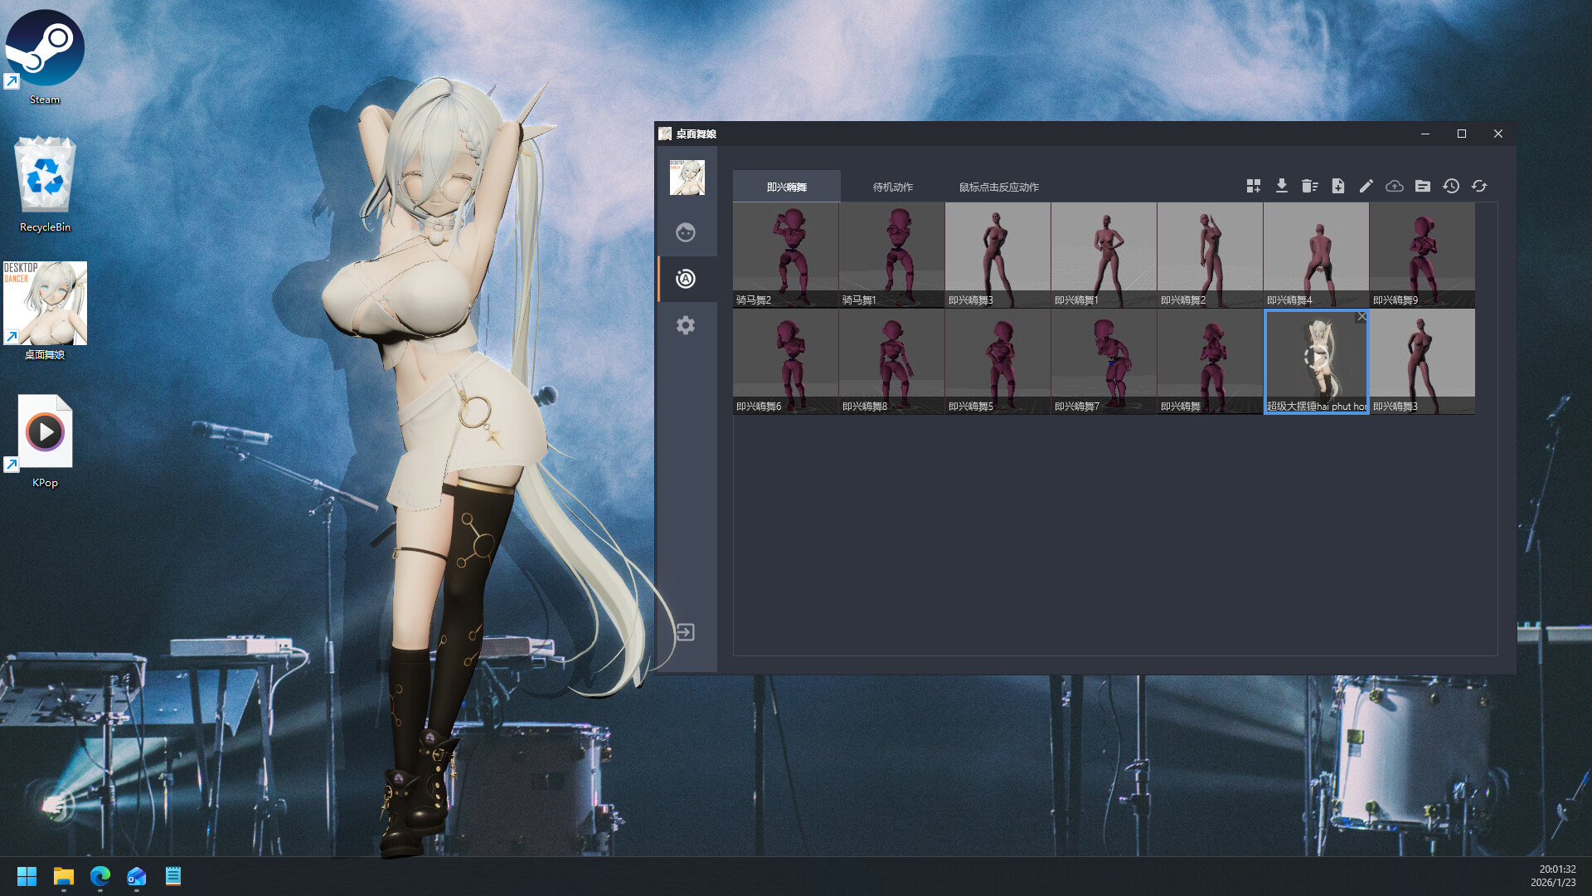The image size is (1592, 896).
Task: Select the edit motion pencil tool
Action: [x=1366, y=186]
